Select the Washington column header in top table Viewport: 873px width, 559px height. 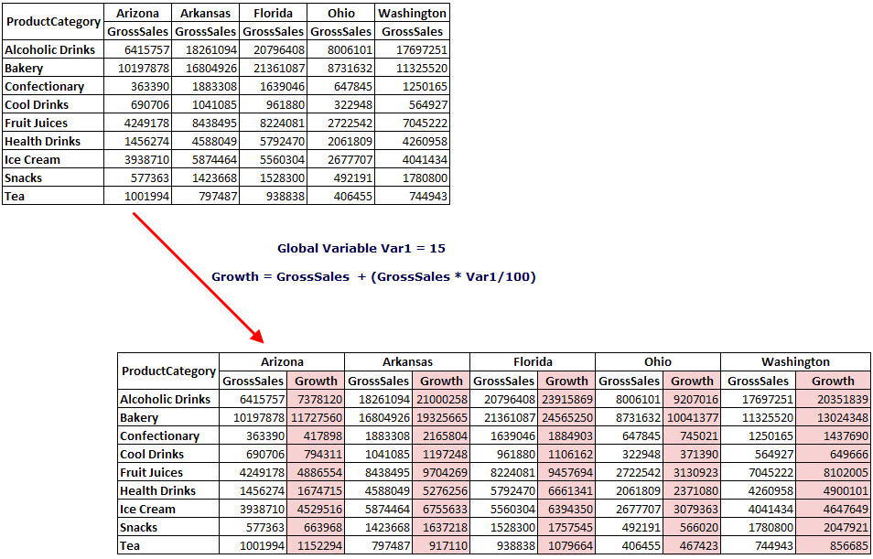click(412, 14)
